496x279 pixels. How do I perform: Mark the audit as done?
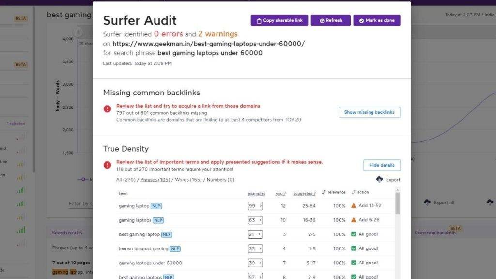[x=377, y=20]
